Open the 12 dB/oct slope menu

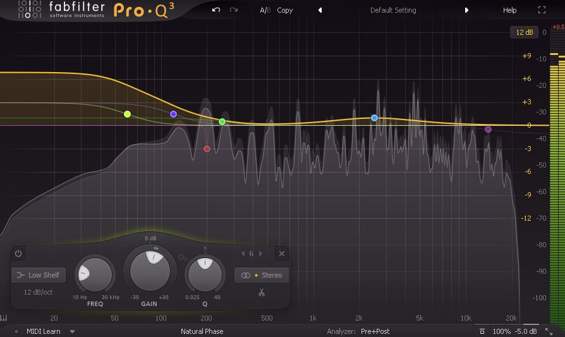(x=38, y=292)
